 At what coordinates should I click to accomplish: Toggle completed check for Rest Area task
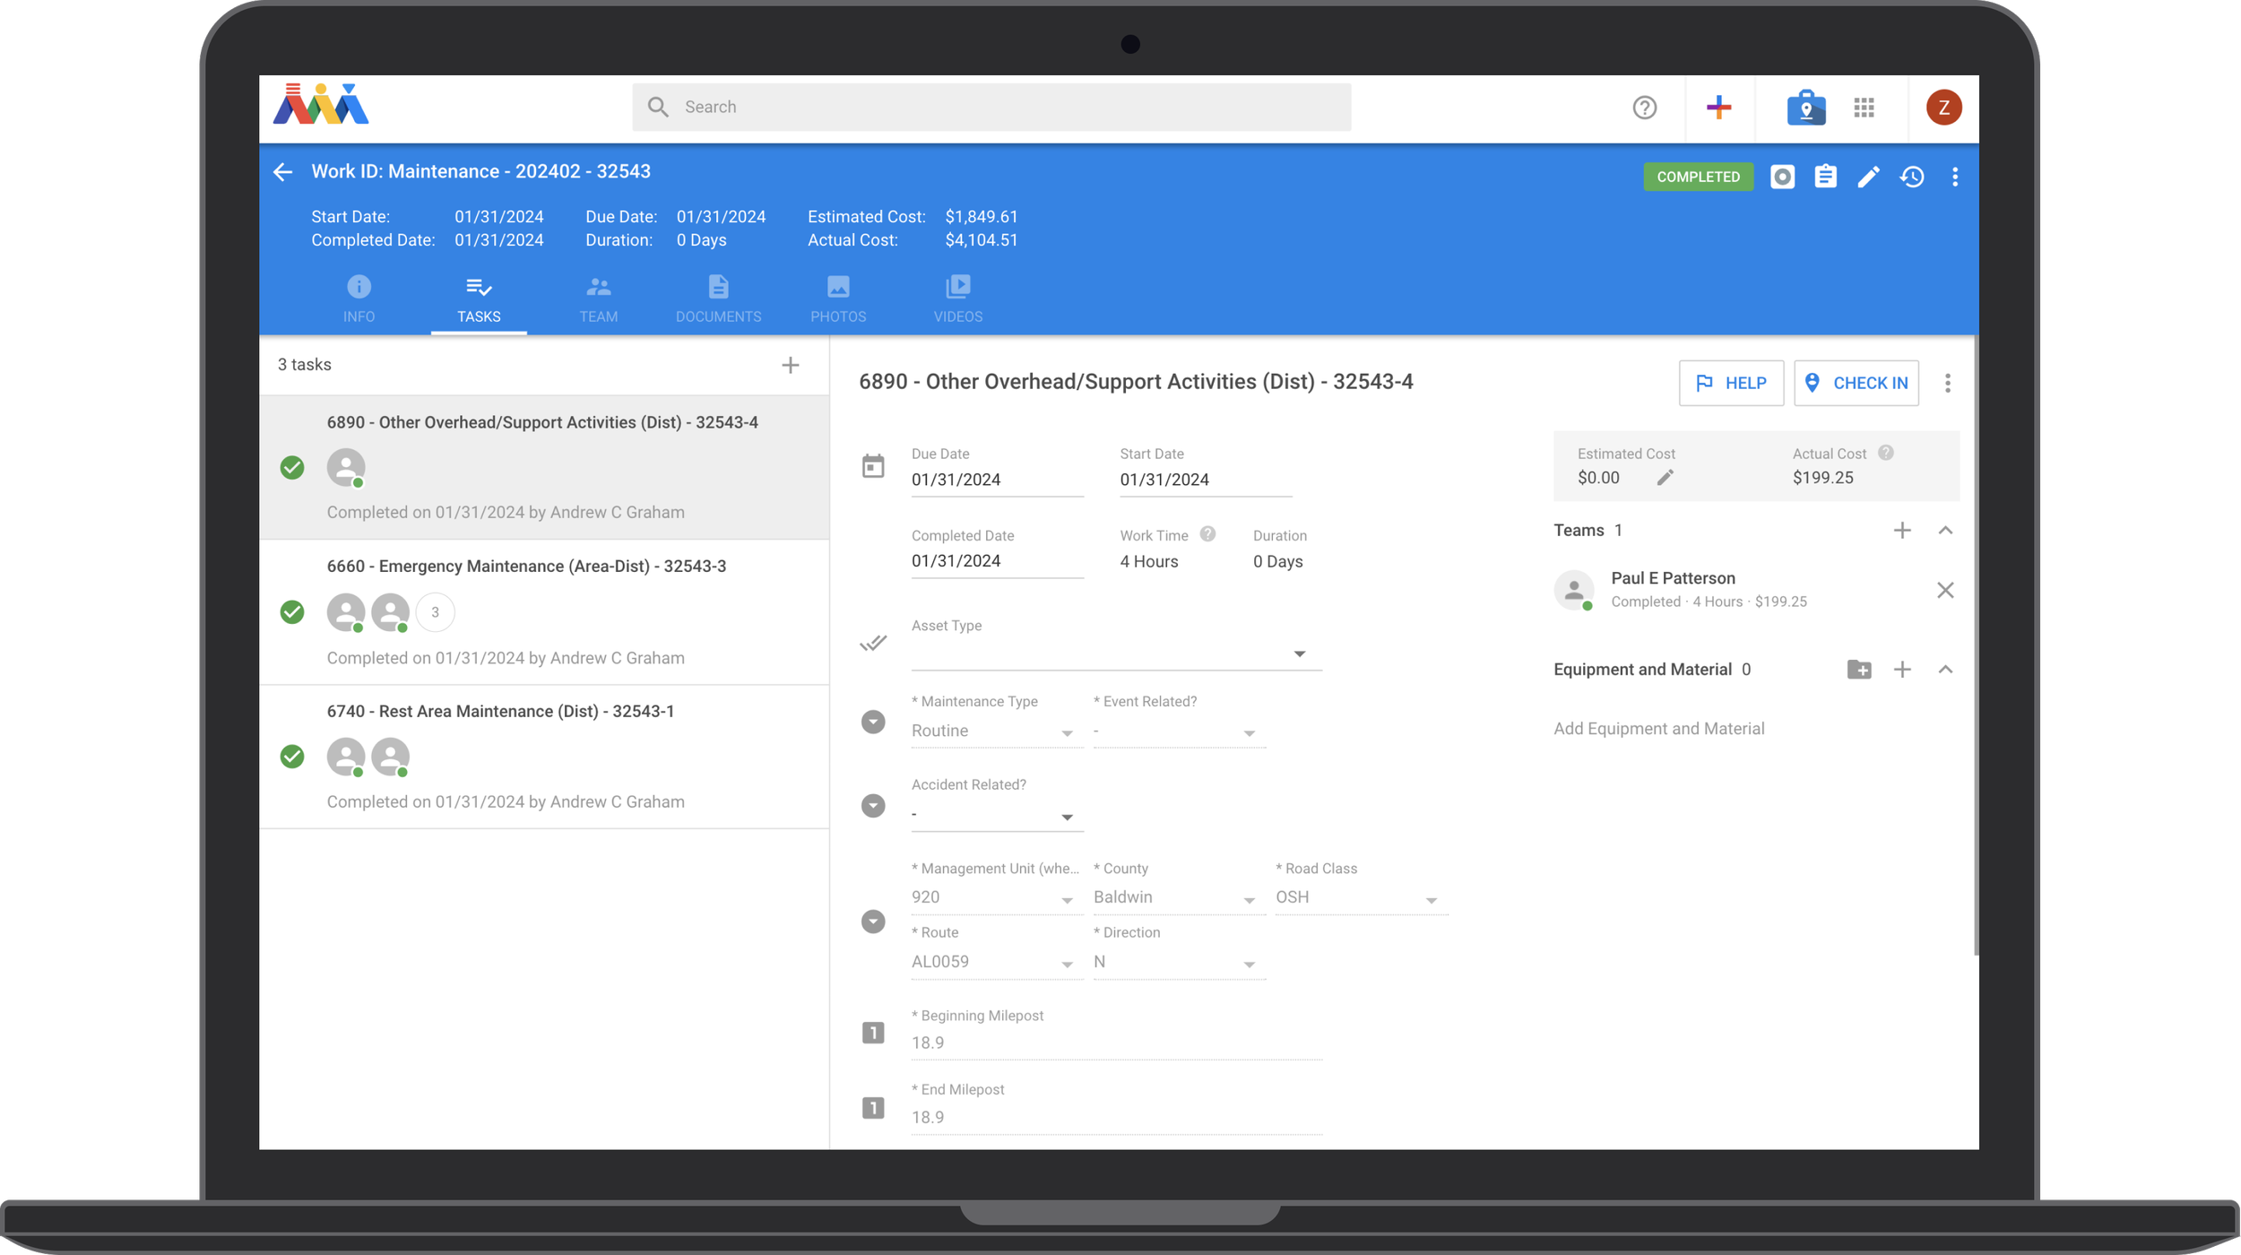point(292,757)
